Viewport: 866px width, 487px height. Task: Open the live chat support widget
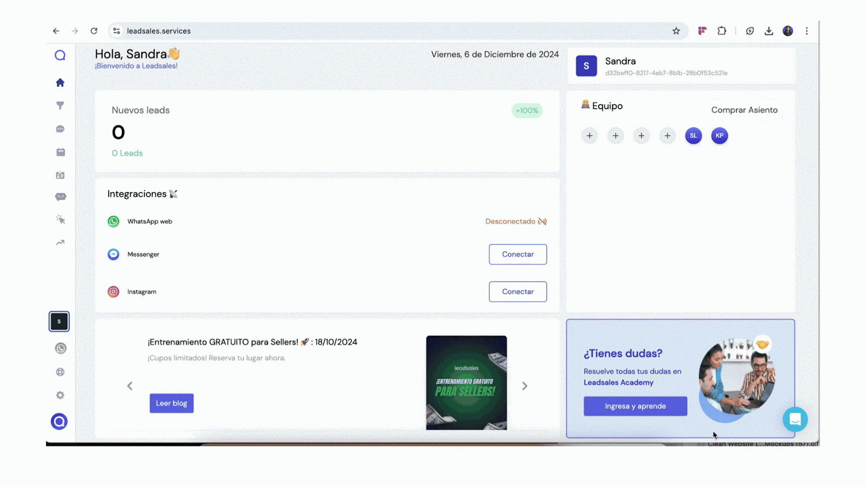[x=795, y=419]
